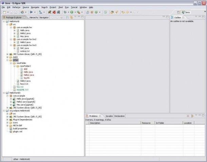Open the New wizard dropdown arrow
This screenshot has width=207, height=162.
pyautogui.click(x=8, y=12)
